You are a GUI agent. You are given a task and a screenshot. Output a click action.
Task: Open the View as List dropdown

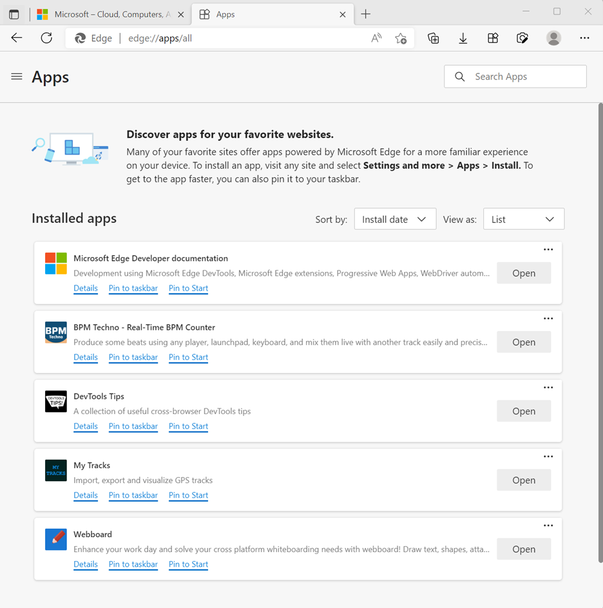(523, 219)
